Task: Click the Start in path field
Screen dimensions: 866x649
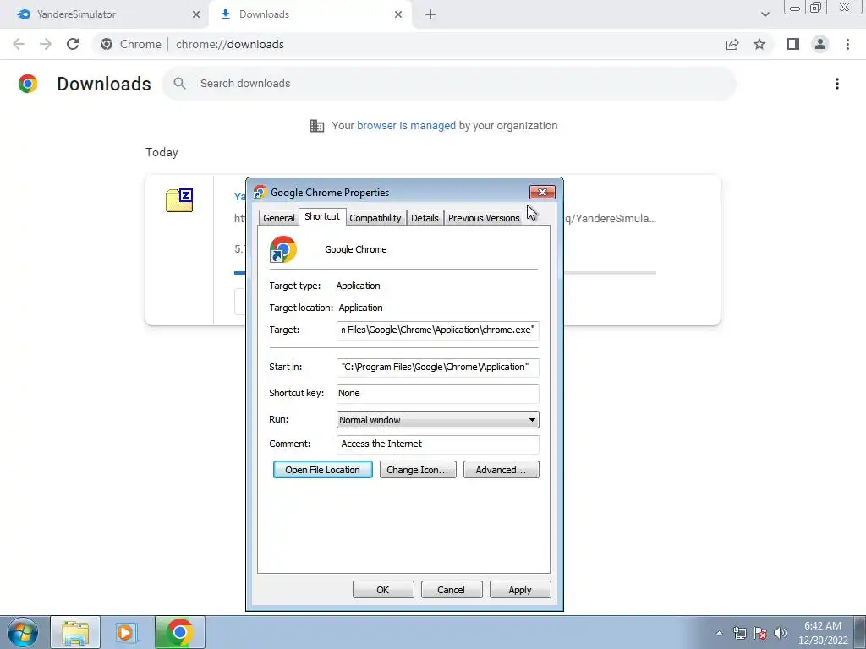Action: point(437,367)
